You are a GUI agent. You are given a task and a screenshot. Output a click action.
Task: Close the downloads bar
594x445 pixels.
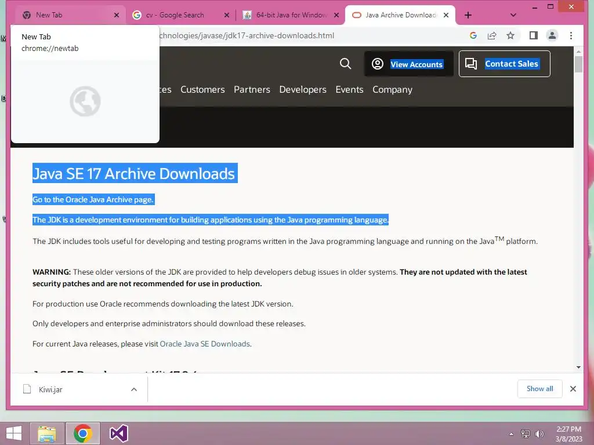click(x=573, y=389)
